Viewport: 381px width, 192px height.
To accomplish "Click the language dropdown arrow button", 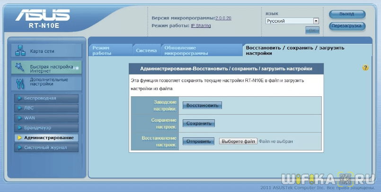I will 316,21.
